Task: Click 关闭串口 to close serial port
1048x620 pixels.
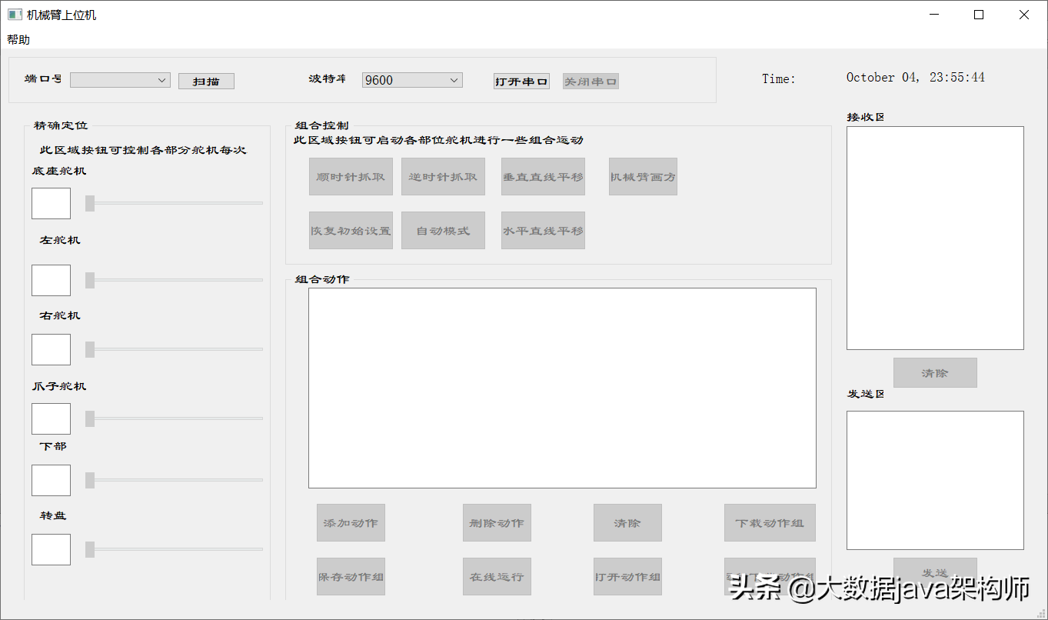Action: (590, 80)
